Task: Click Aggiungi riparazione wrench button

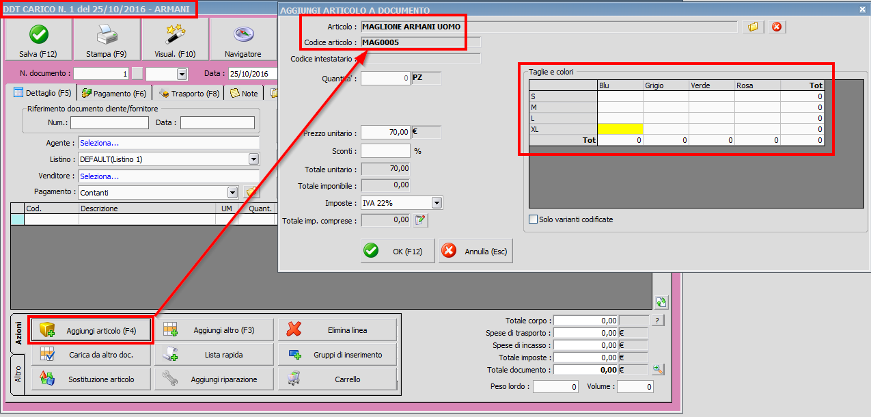Action: (214, 379)
